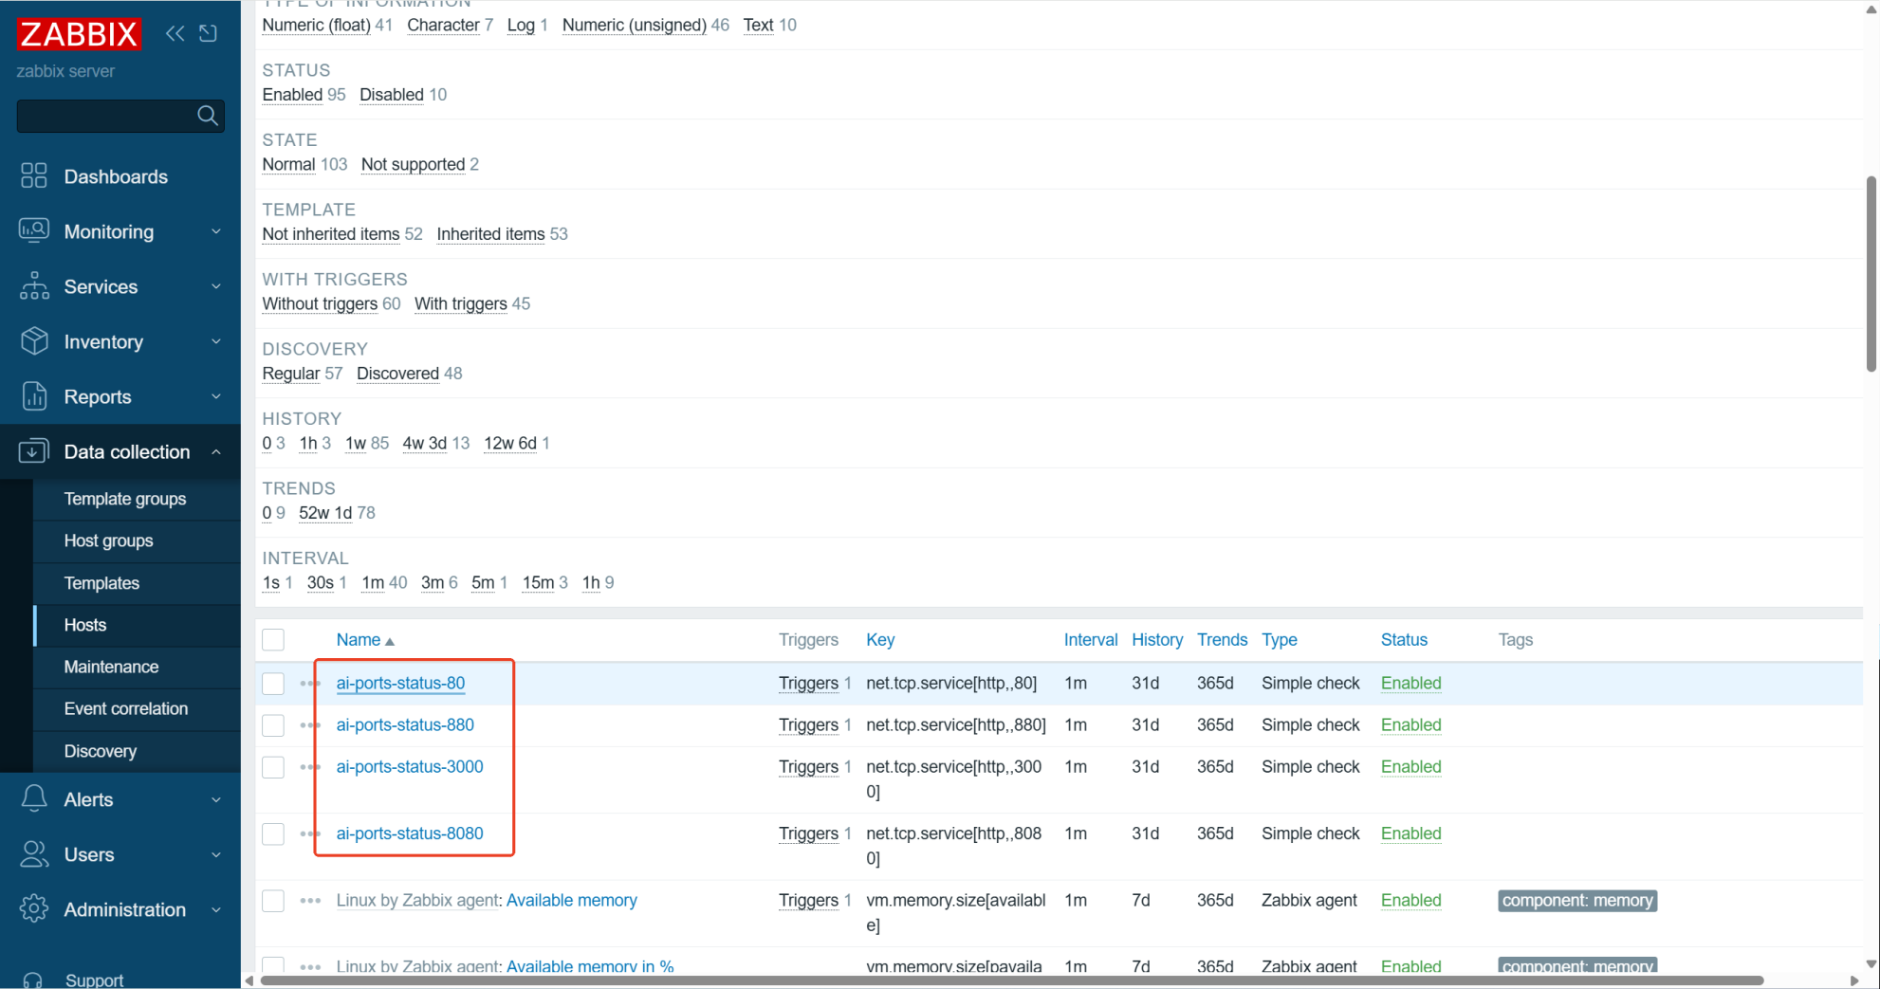Click the Dashboards grid icon
1880x989 pixels.
pos(34,175)
